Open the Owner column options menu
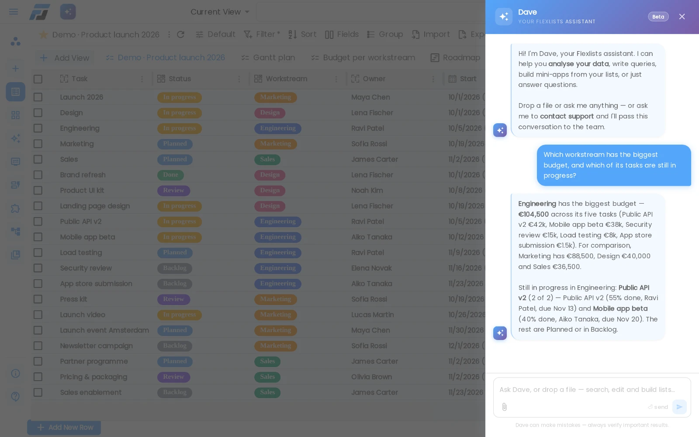This screenshot has height=437, width=699. click(x=433, y=79)
